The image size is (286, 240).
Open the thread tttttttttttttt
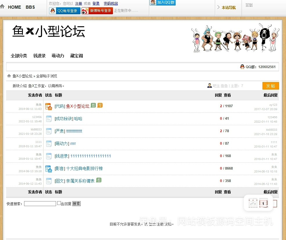(x=74, y=131)
